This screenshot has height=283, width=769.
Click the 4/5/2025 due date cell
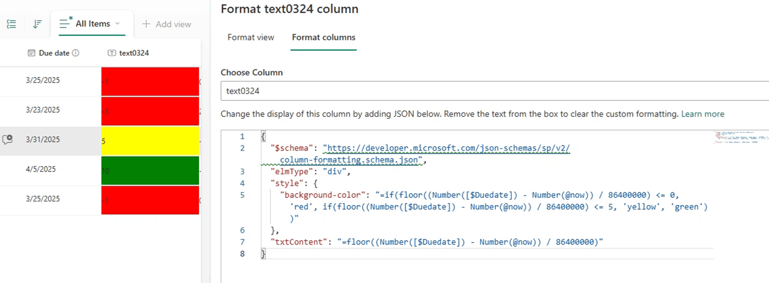click(41, 169)
